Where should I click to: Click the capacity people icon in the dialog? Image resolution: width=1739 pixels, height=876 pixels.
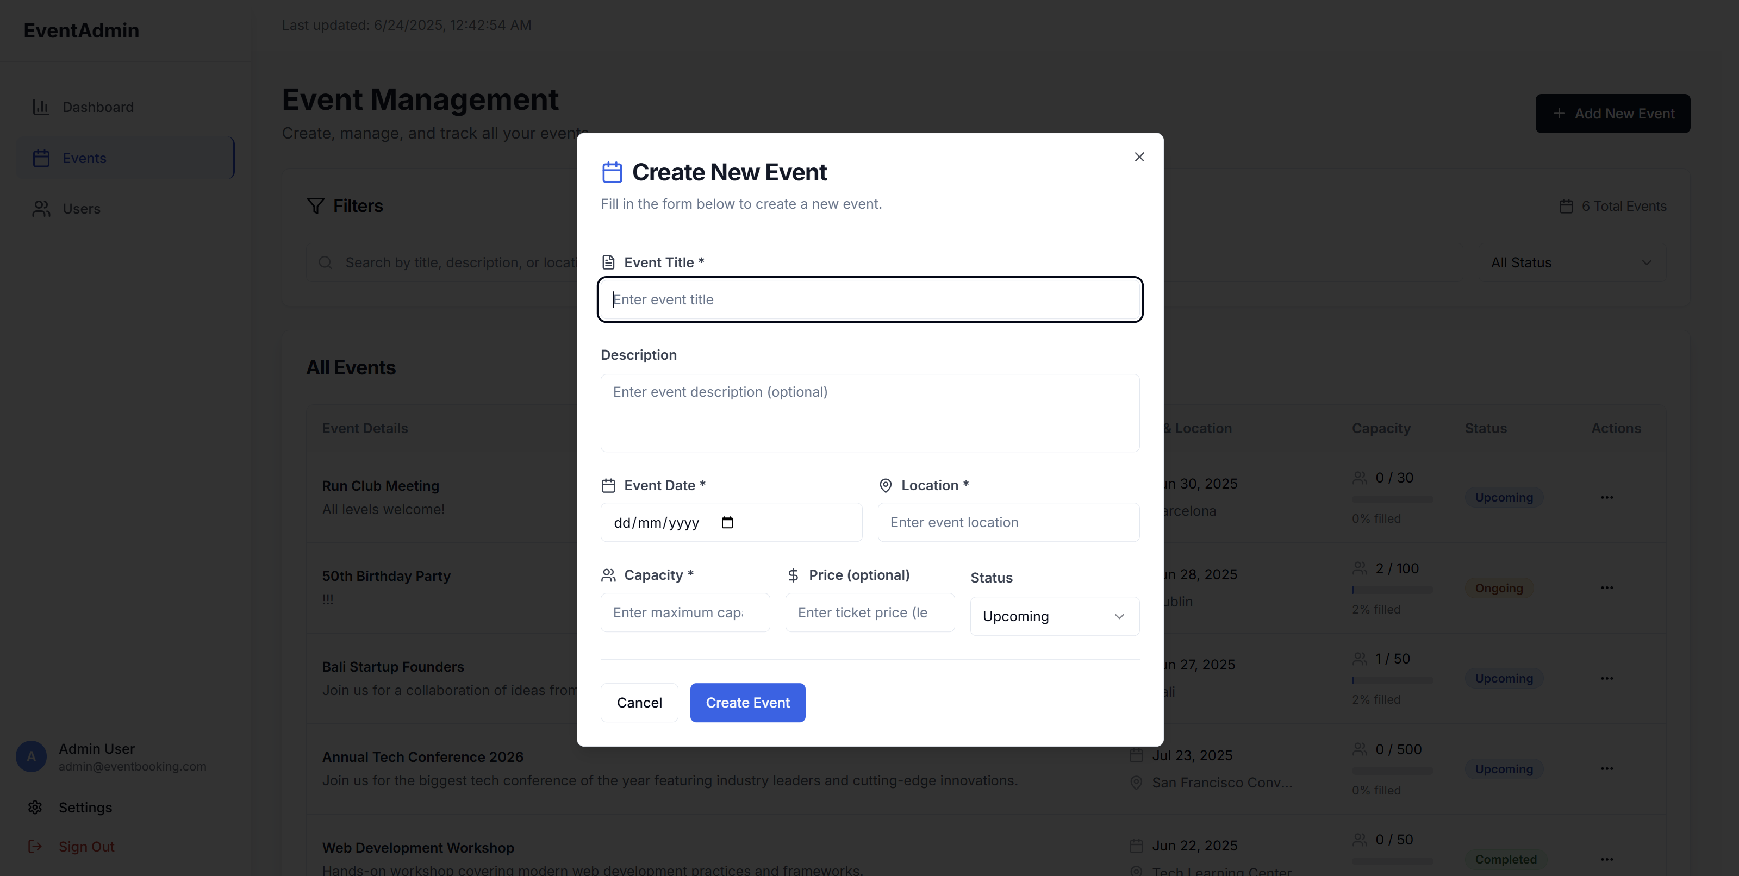pos(608,574)
